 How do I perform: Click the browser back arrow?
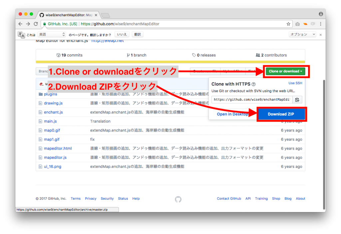[20, 24]
